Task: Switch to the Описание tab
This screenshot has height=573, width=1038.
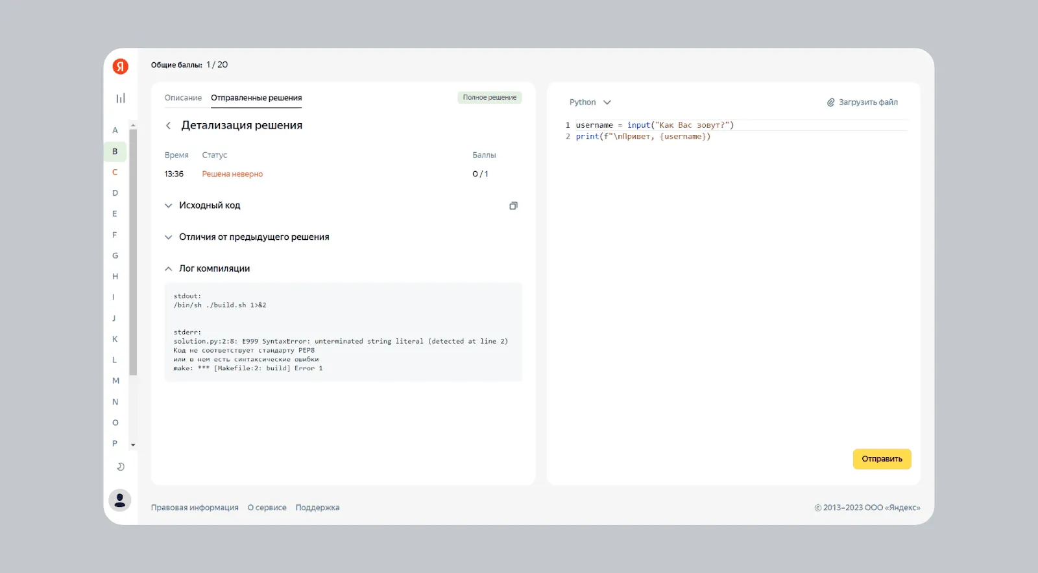Action: (183, 98)
